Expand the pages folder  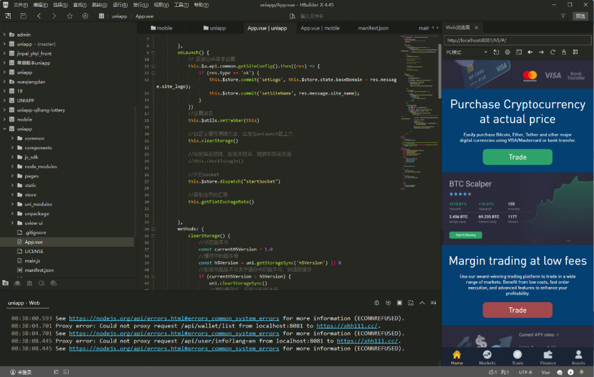(12, 176)
